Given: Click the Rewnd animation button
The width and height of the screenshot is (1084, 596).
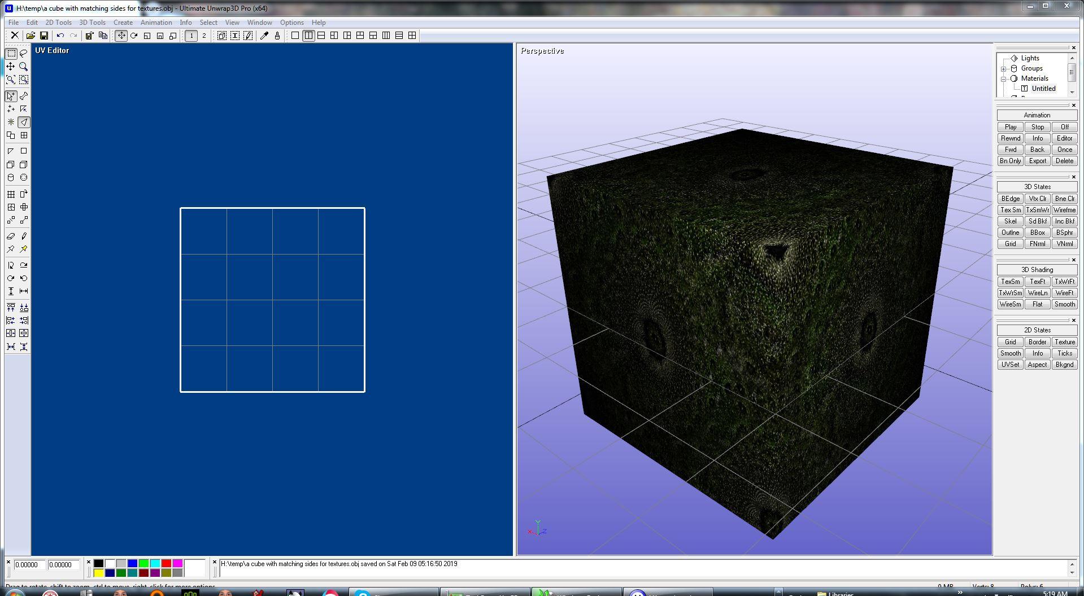Looking at the screenshot, I should click(1010, 138).
